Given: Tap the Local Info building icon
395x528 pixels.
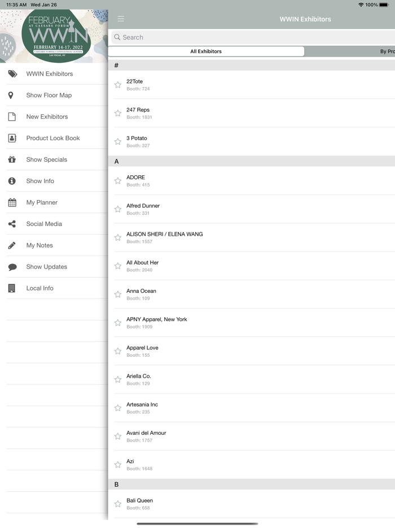Looking at the screenshot, I should (x=12, y=288).
